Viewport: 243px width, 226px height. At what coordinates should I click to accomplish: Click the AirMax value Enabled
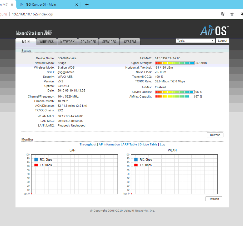point(160,87)
